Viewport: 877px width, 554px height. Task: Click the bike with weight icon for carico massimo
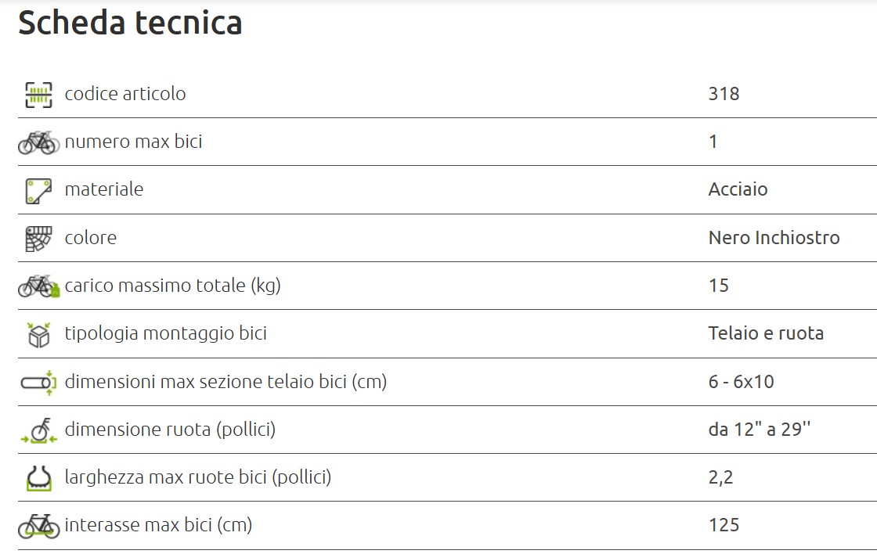(x=38, y=286)
